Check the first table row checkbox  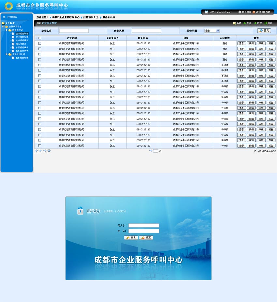(40, 43)
